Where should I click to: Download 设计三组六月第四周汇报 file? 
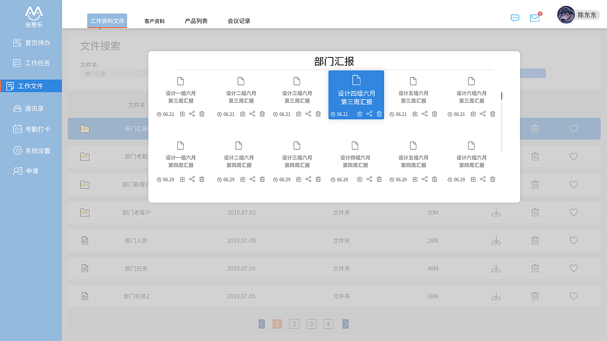click(298, 179)
